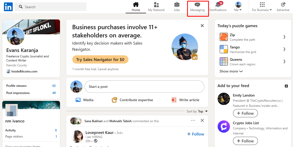This screenshot has height=147, width=293.
Task: Expand the For Business menu
Action: click(x=262, y=7)
